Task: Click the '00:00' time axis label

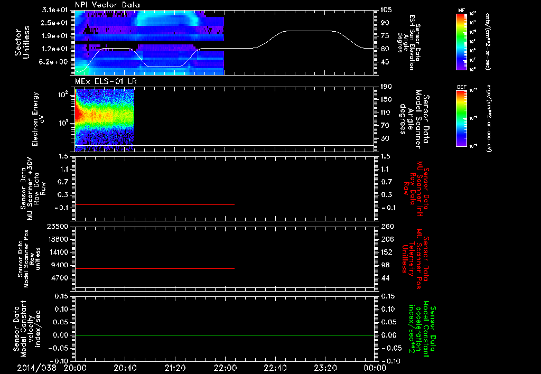Action: [x=375, y=368]
